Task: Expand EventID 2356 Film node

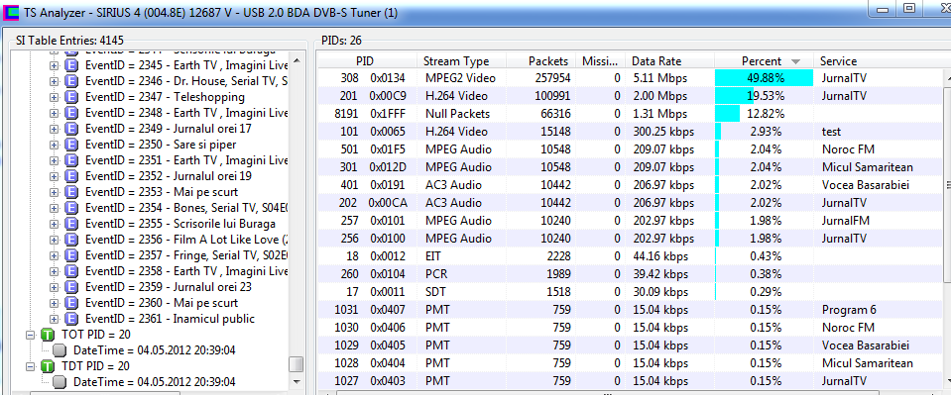Action: click(54, 240)
